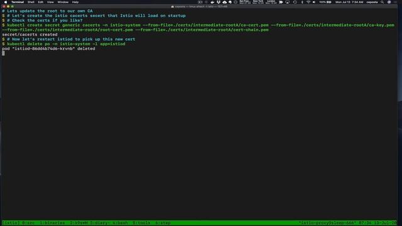This screenshot has height=226, width=402.
Task: Click the terminal window title text
Action: coord(201,6)
